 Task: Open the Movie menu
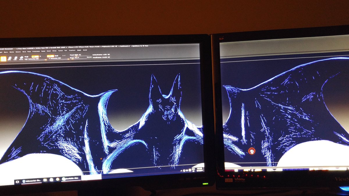point(24,52)
